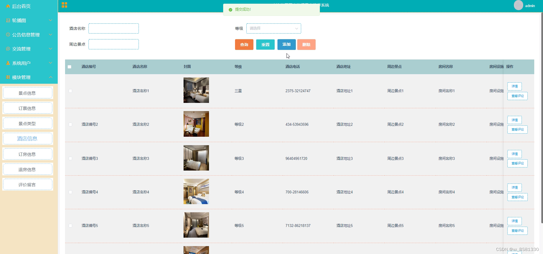Click the admin avatar icon
Image resolution: width=543 pixels, height=254 pixels.
[x=518, y=5]
